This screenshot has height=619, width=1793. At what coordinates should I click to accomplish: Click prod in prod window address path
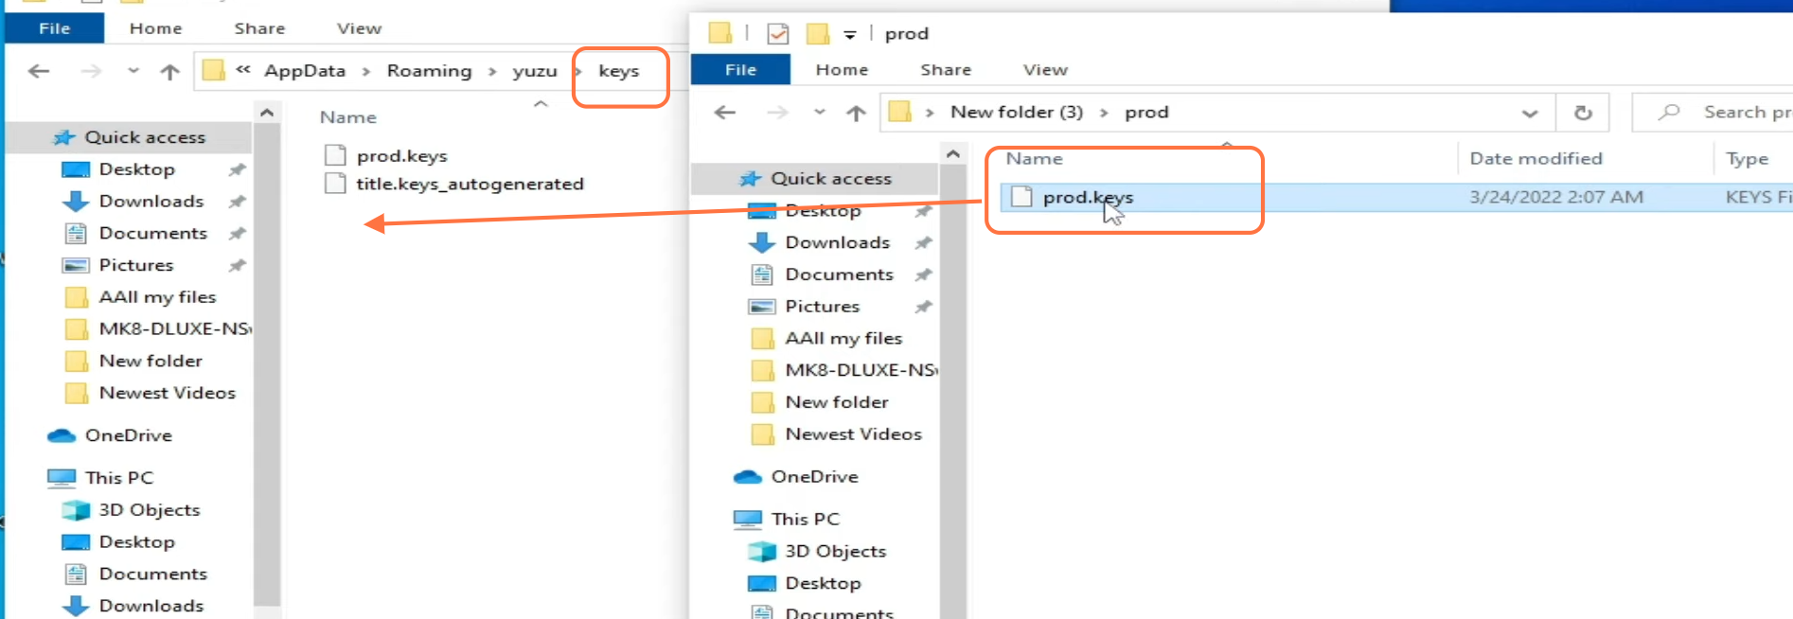tap(1146, 113)
